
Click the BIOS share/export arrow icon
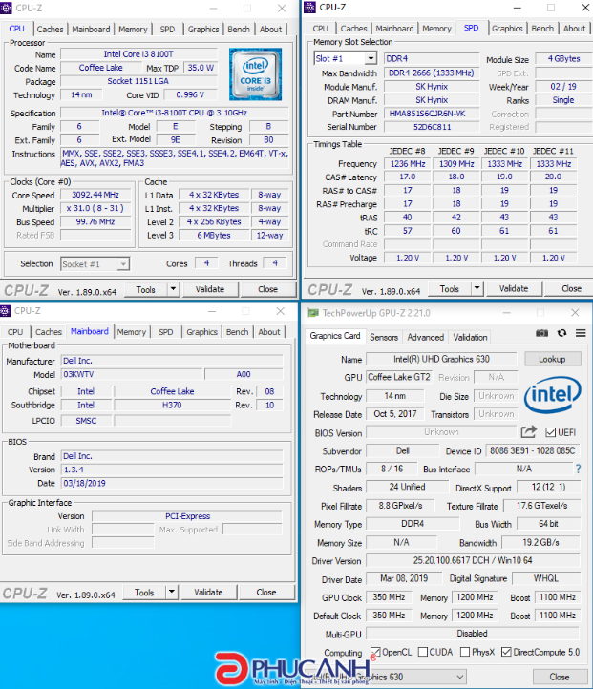click(x=528, y=432)
